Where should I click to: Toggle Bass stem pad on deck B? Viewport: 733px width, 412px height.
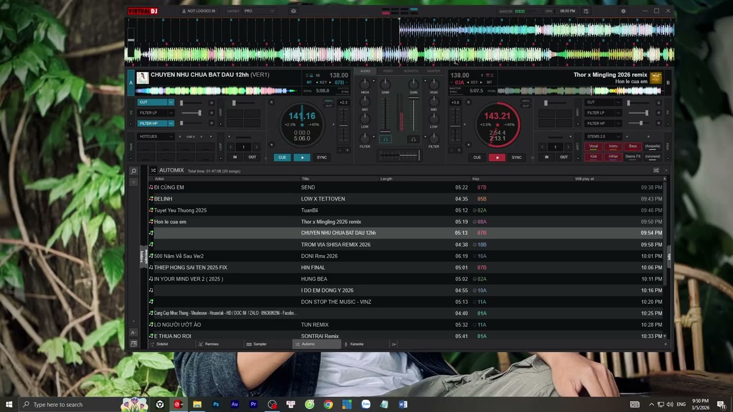[633, 146]
